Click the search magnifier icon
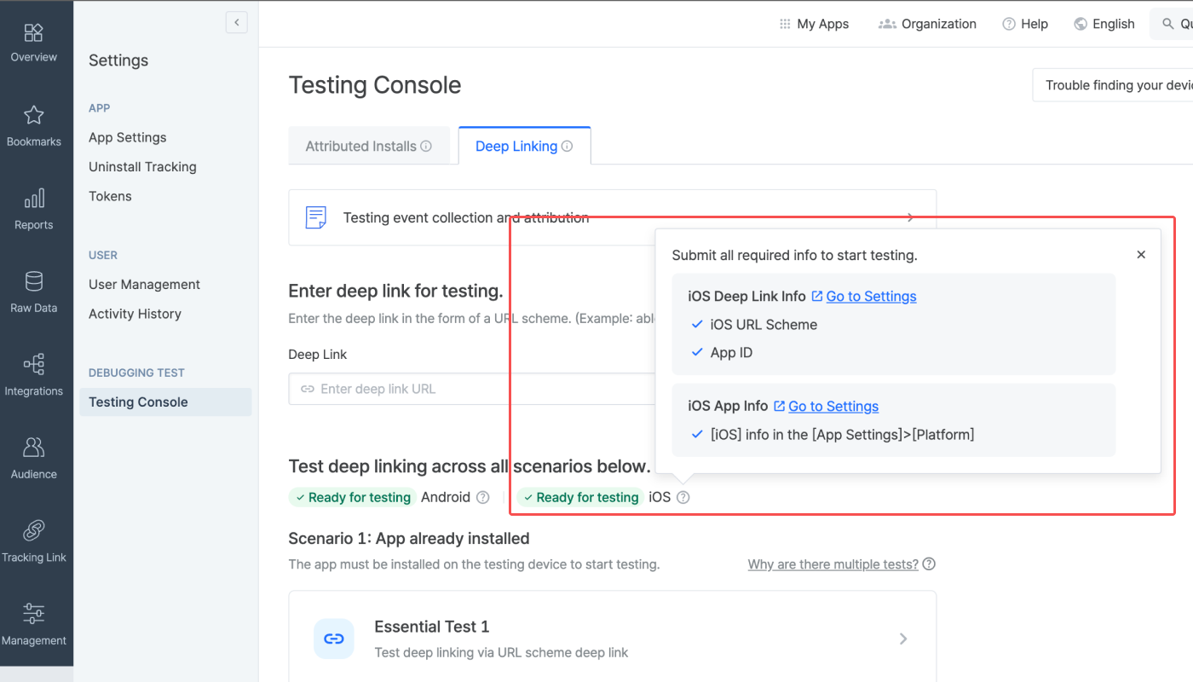1193x682 pixels. (1167, 24)
